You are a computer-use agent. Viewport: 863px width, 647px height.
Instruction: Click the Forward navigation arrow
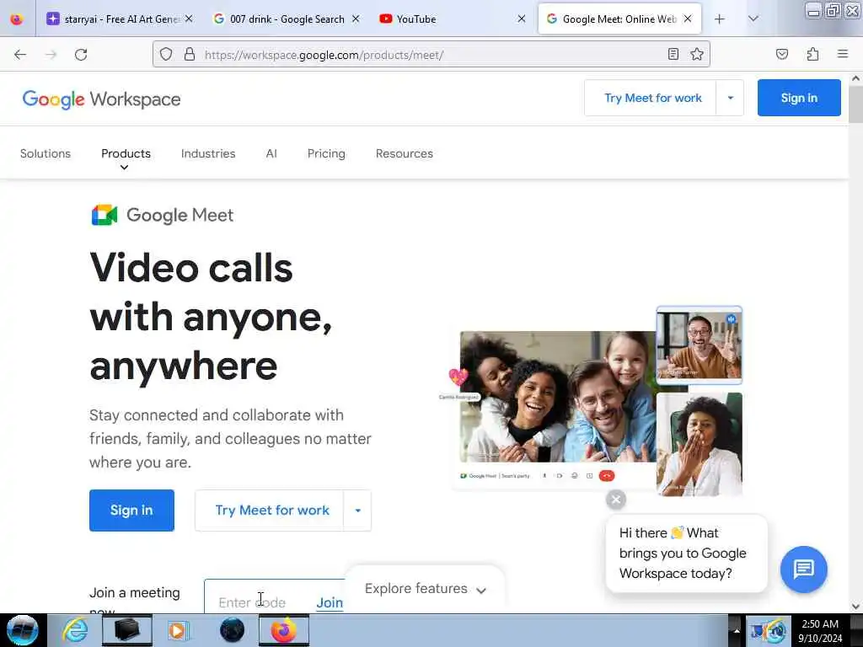coord(51,55)
